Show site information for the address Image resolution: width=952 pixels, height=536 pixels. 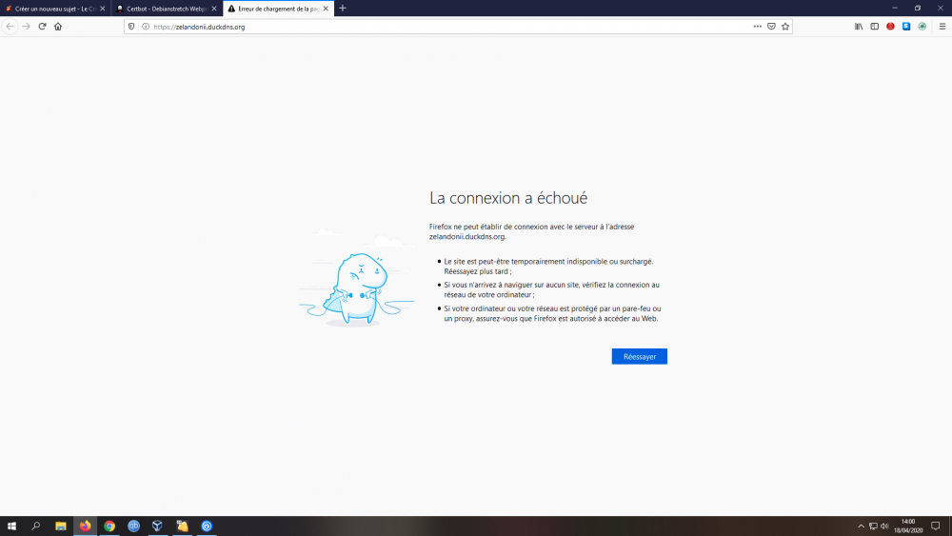tap(146, 27)
